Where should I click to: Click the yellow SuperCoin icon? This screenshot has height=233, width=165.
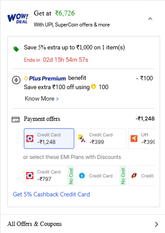93,86
